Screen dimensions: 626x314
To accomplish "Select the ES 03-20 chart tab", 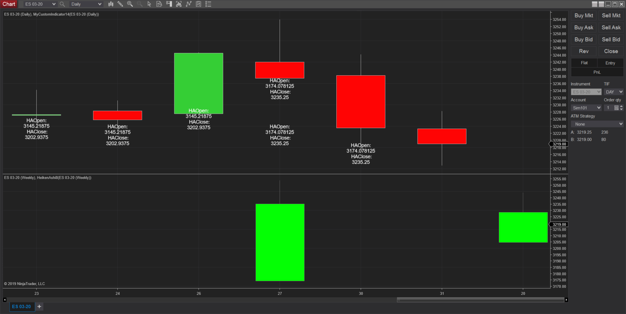I will pos(22,307).
